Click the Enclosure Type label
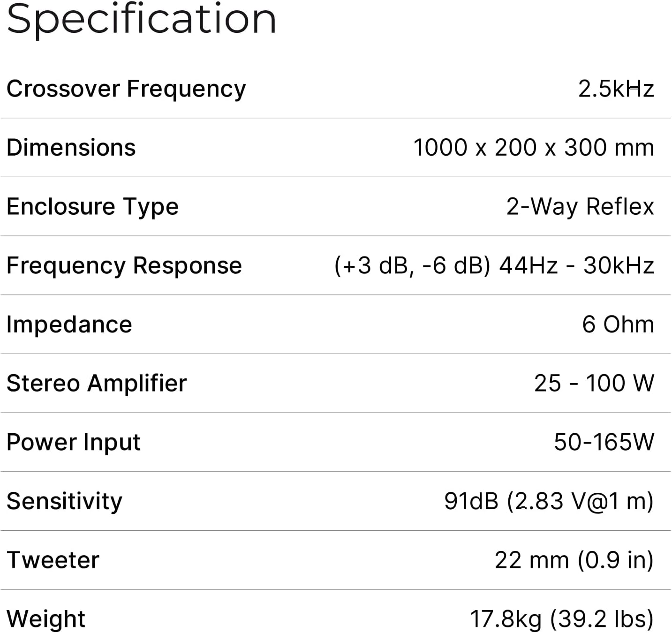The height and width of the screenshot is (633, 672). [x=92, y=207]
